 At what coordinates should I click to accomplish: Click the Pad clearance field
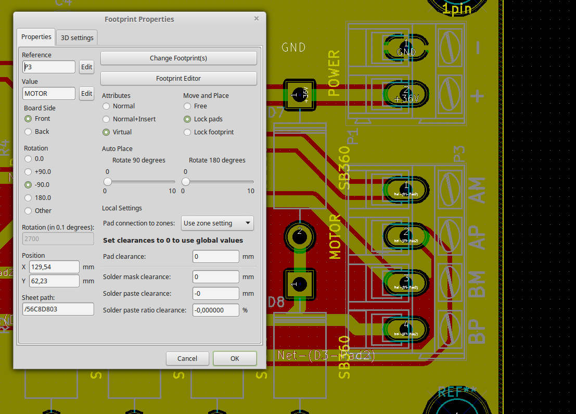point(215,257)
